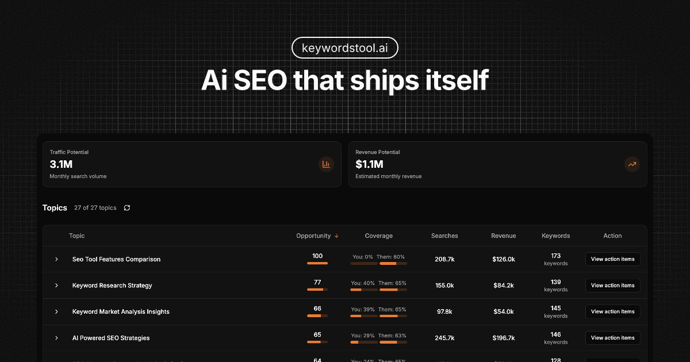View action items for AI Powered SEO Strategies
Screen dimensions: 690x362
tap(612, 338)
